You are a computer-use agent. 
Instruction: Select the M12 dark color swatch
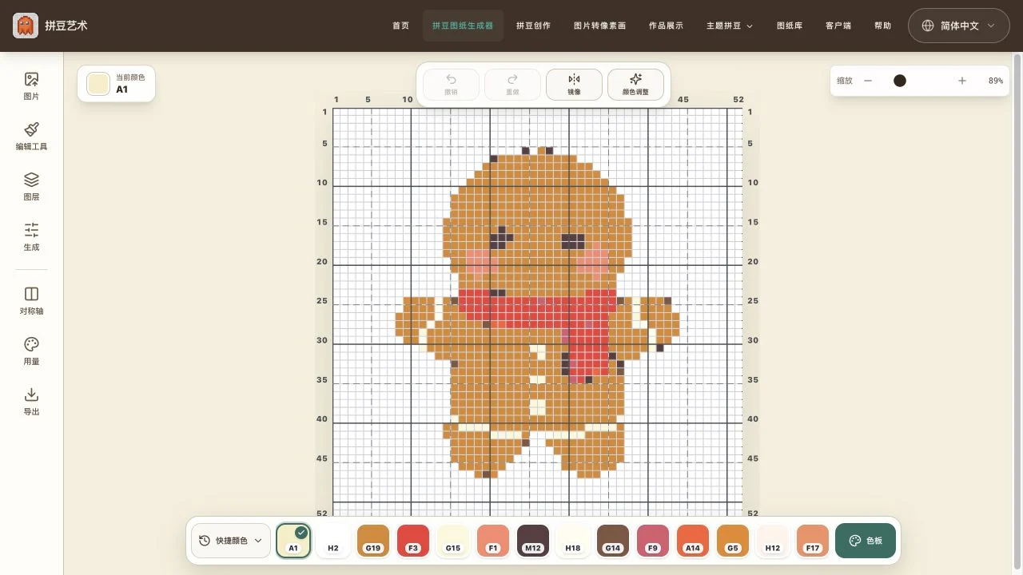[533, 541]
